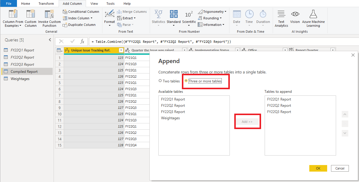Click the Duration stopwatch icon

(x=263, y=14)
